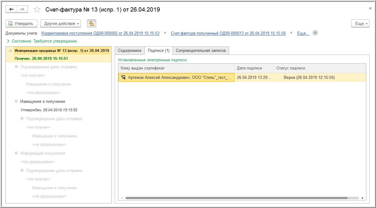The height and width of the screenshot is (208, 376).
Task: Click the signature date 26.04.2019 13:29 cell
Action: 254,78
